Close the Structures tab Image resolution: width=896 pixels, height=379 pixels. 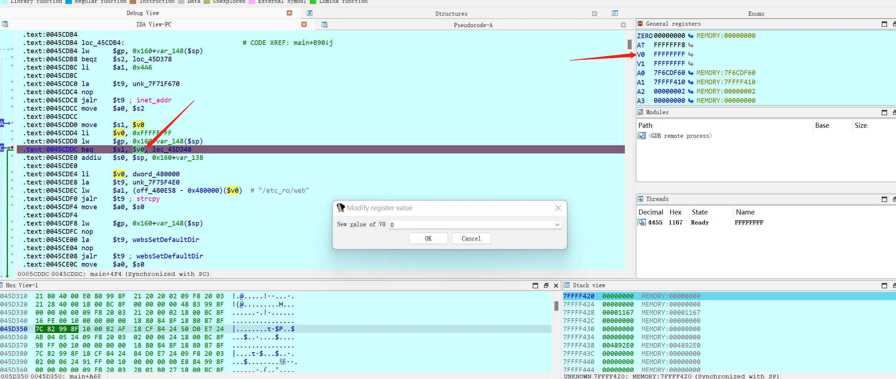coord(594,14)
